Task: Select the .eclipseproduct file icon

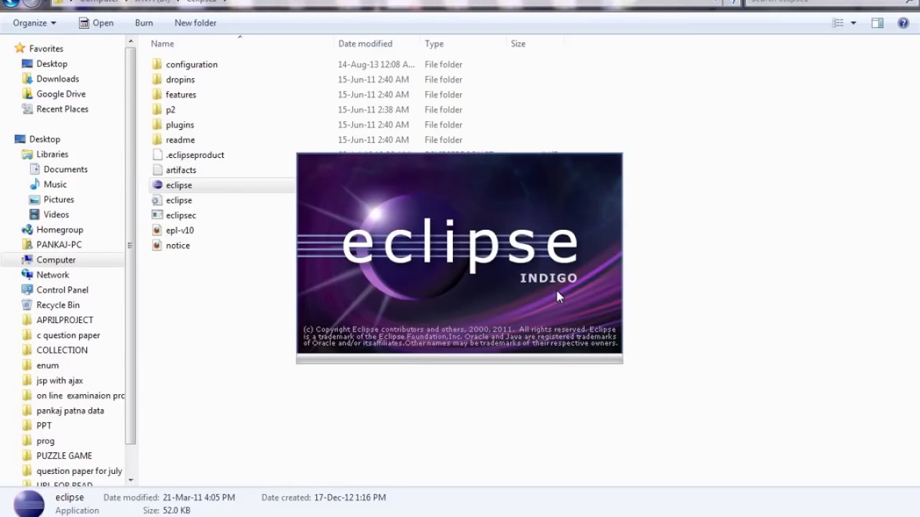Action: tap(158, 154)
